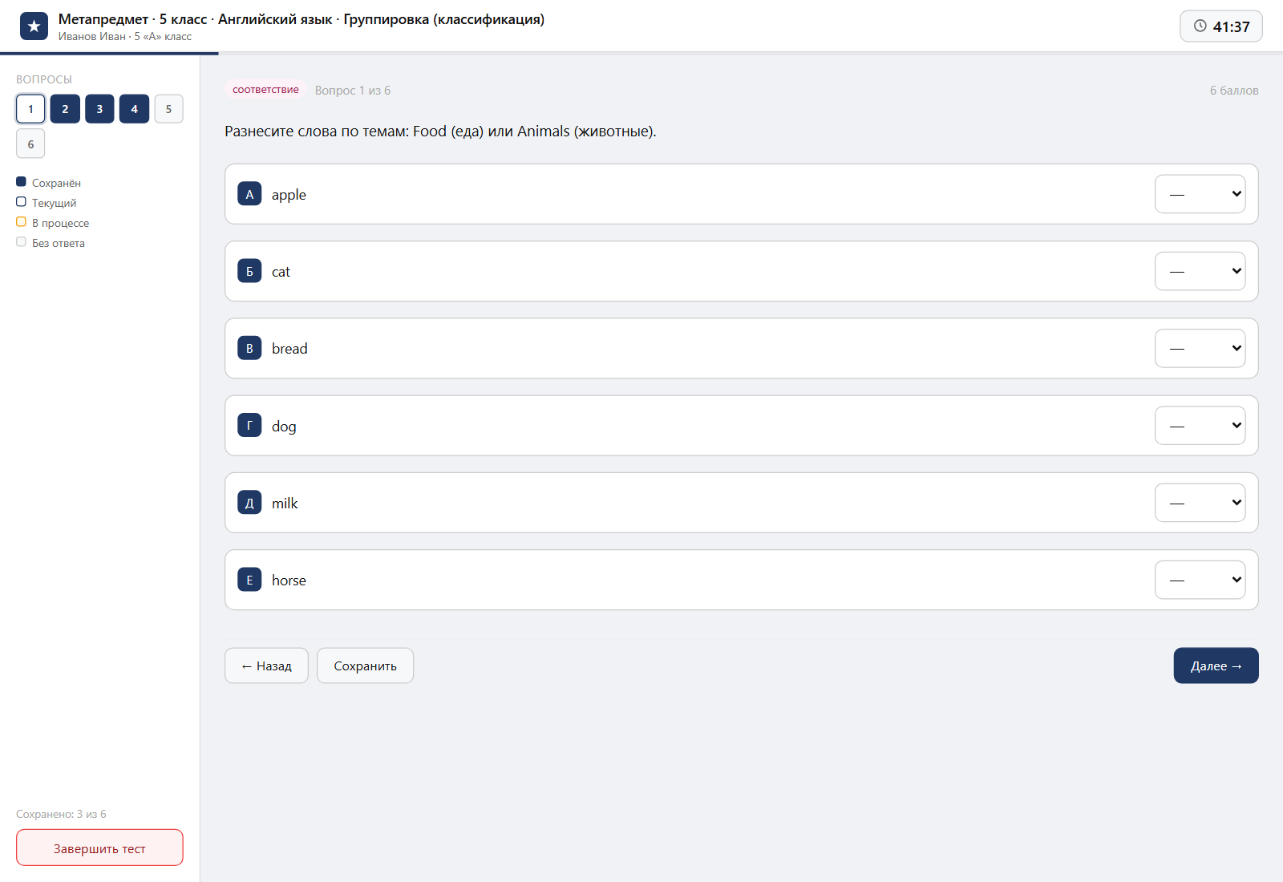Screen dimensions: 1283x882
Task: Click the 6 баллов score label
Action: pos(1234,91)
